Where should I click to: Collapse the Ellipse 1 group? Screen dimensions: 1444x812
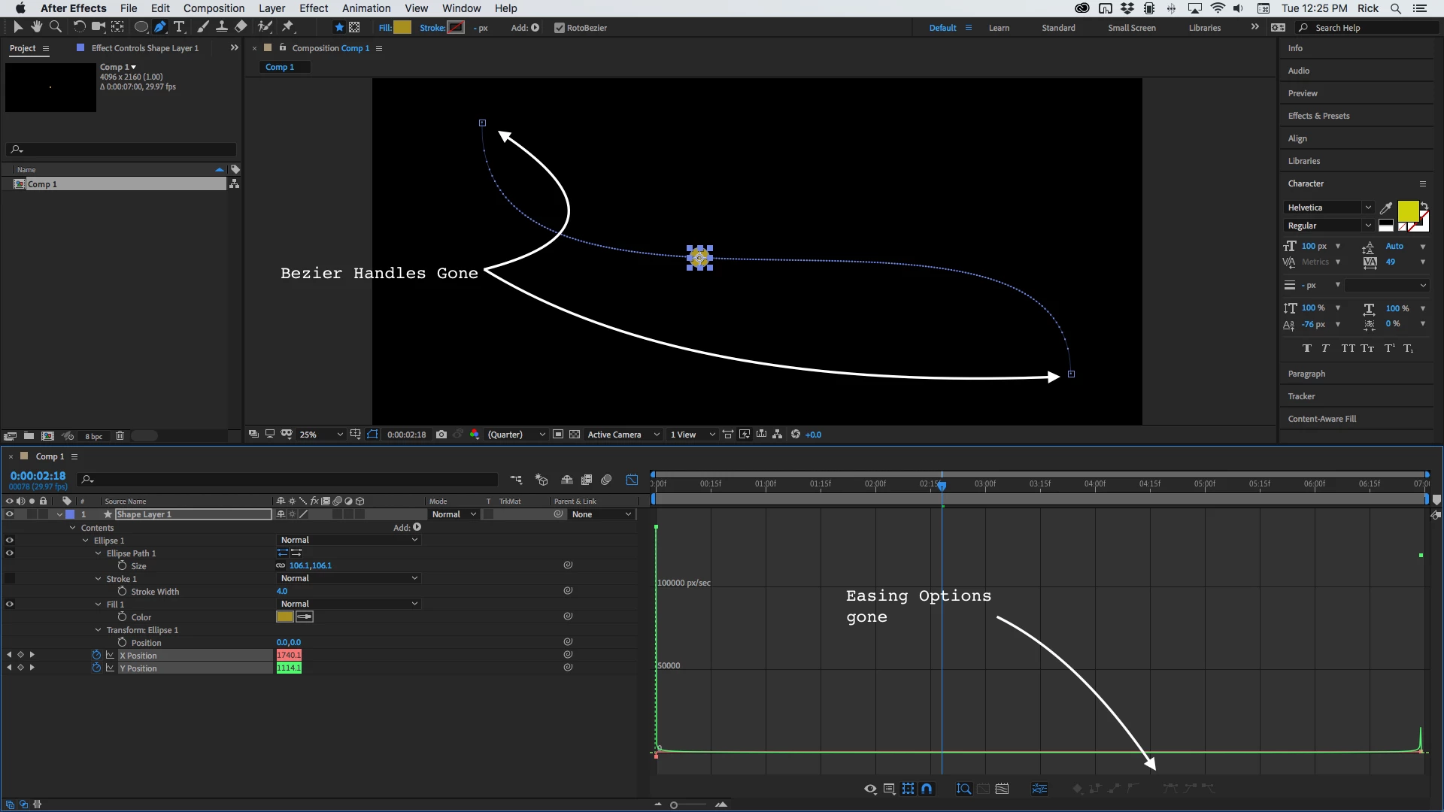click(86, 541)
